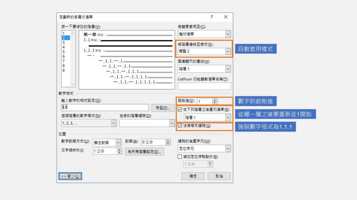Open the 數字對齊方式 dropdown
Image resolution: width=357 pixels, height=200 pixels.
[x=118, y=143]
